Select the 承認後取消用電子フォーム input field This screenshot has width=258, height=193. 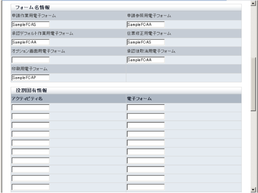click(146, 60)
